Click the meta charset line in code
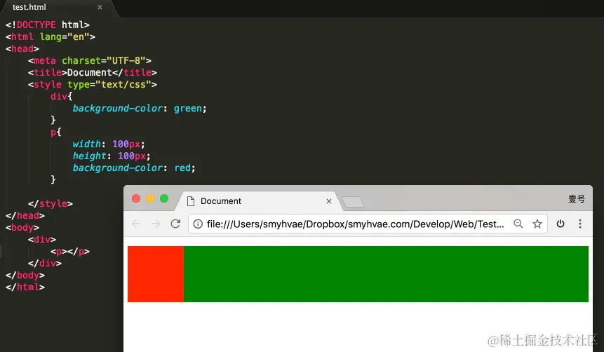This screenshot has height=352, width=604. pos(89,60)
